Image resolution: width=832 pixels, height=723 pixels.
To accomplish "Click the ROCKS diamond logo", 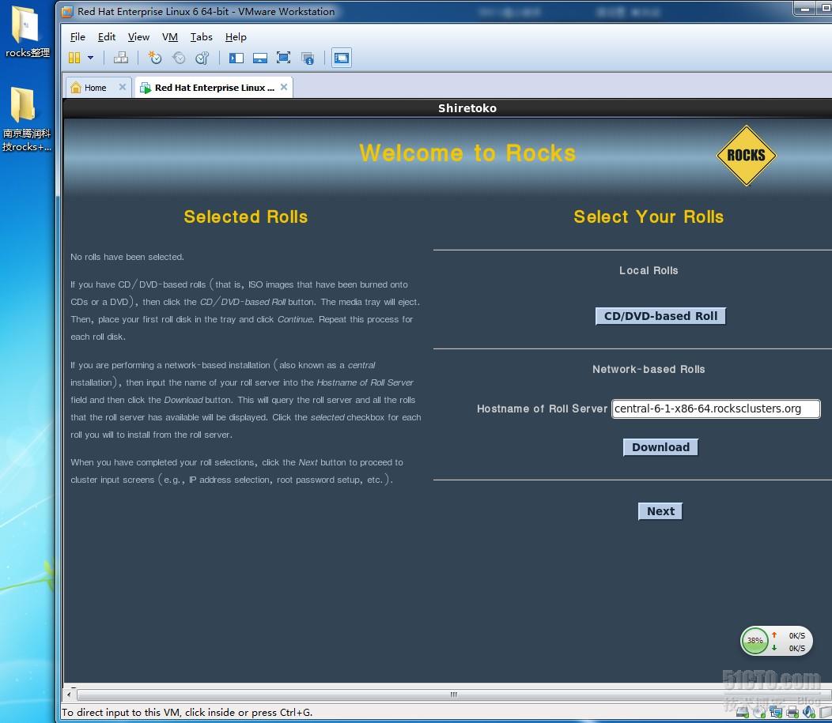I will pyautogui.click(x=746, y=156).
